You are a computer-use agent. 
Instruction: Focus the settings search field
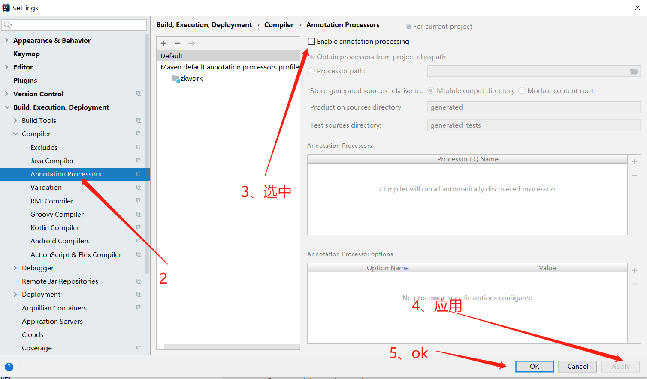[74, 25]
